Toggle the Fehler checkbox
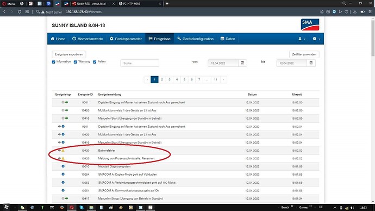Screen dimensions: 375x211 (95, 62)
